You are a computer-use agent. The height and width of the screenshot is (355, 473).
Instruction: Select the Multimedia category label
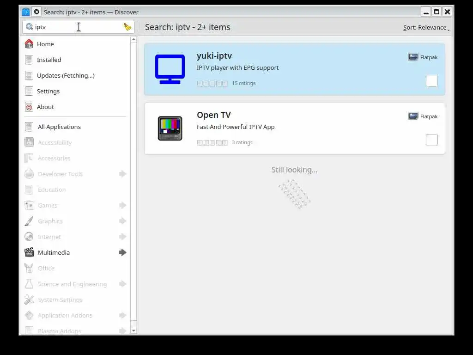pos(54,252)
